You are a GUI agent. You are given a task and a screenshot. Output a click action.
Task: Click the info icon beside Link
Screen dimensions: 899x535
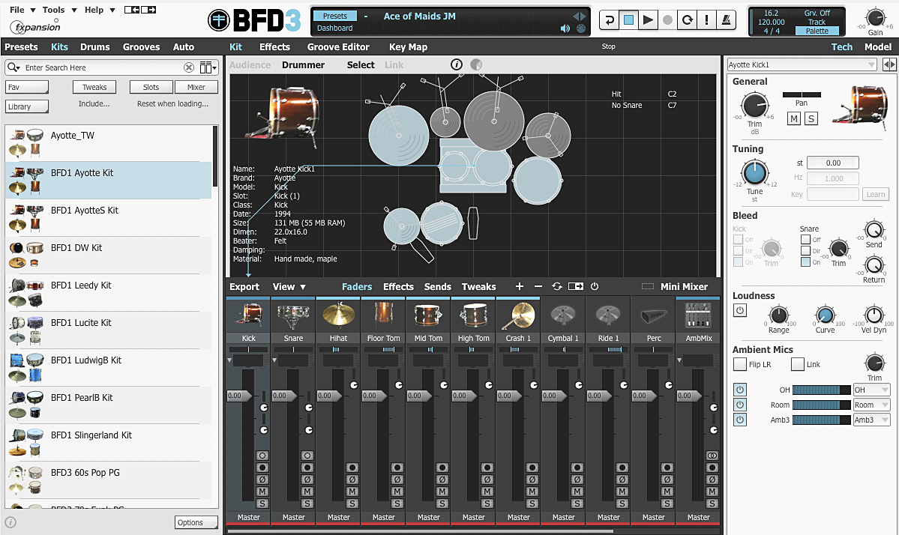tap(457, 64)
